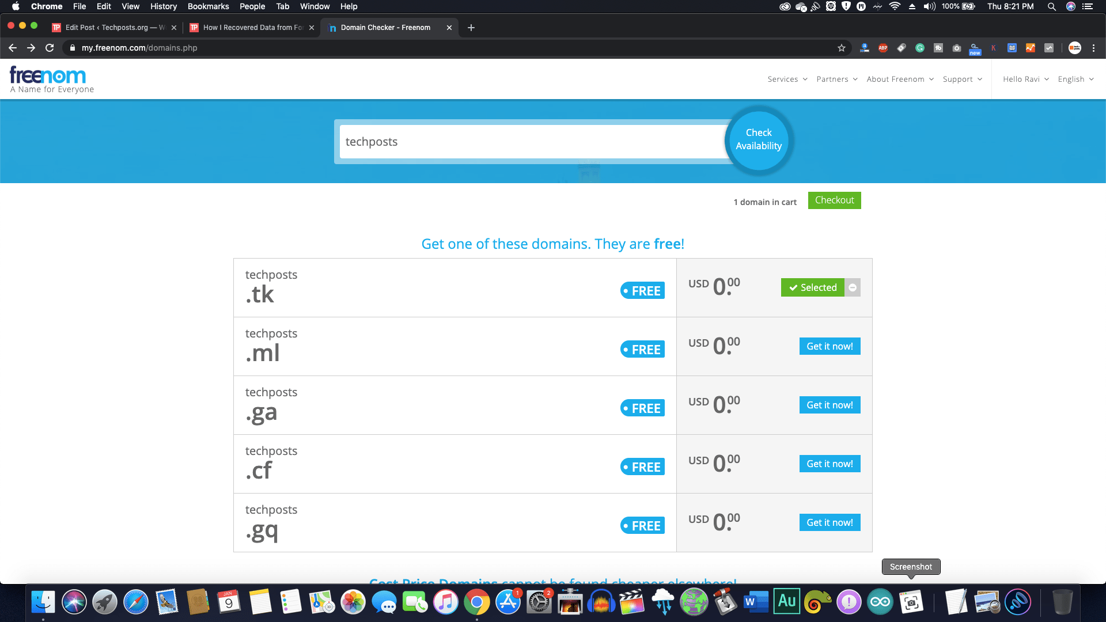Open Photos app in the Dock
The height and width of the screenshot is (622, 1106).
pyautogui.click(x=353, y=602)
